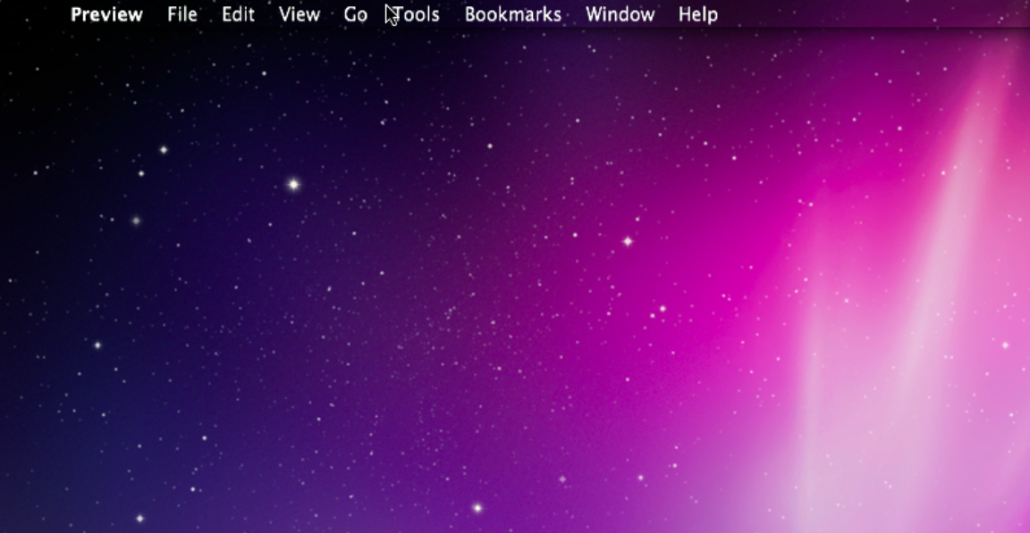This screenshot has height=533, width=1030.
Task: Open the Bookmarks menu
Action: pos(513,14)
